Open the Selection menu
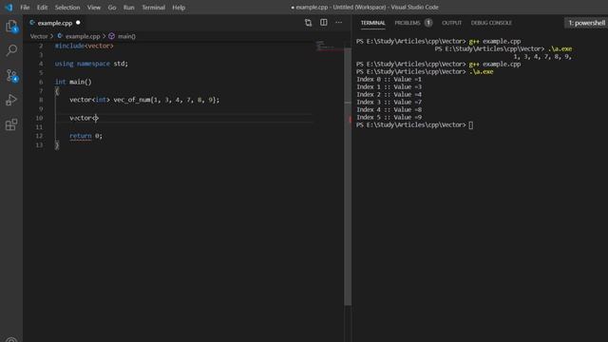 click(67, 8)
